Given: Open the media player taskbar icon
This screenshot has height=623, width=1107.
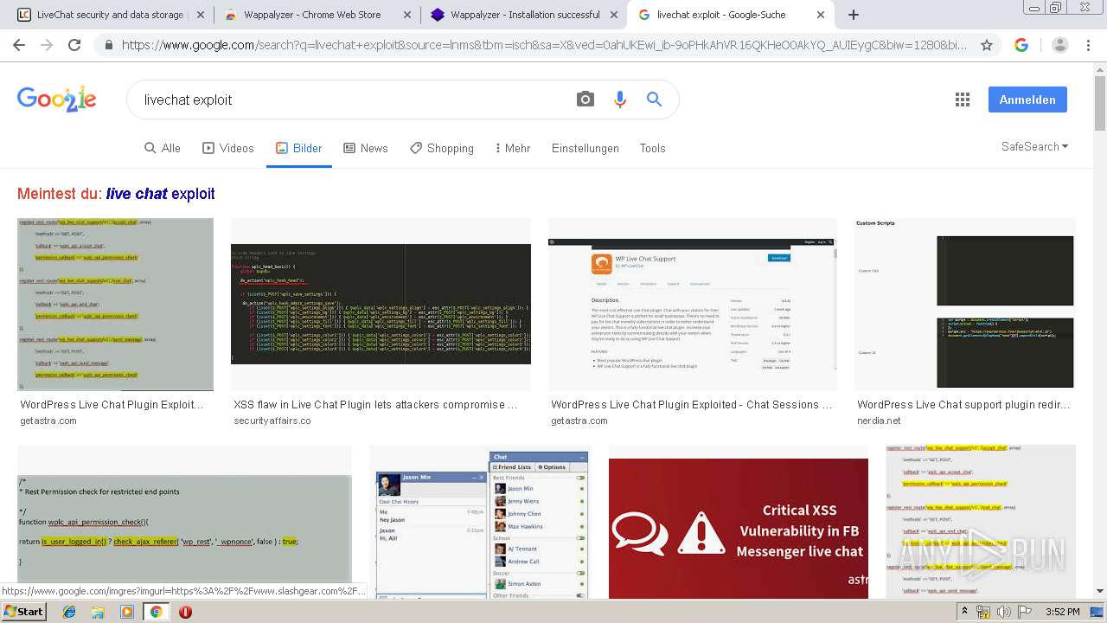Looking at the screenshot, I should [127, 612].
